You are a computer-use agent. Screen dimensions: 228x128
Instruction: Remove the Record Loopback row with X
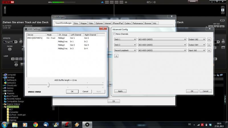pyautogui.click(x=209, y=50)
